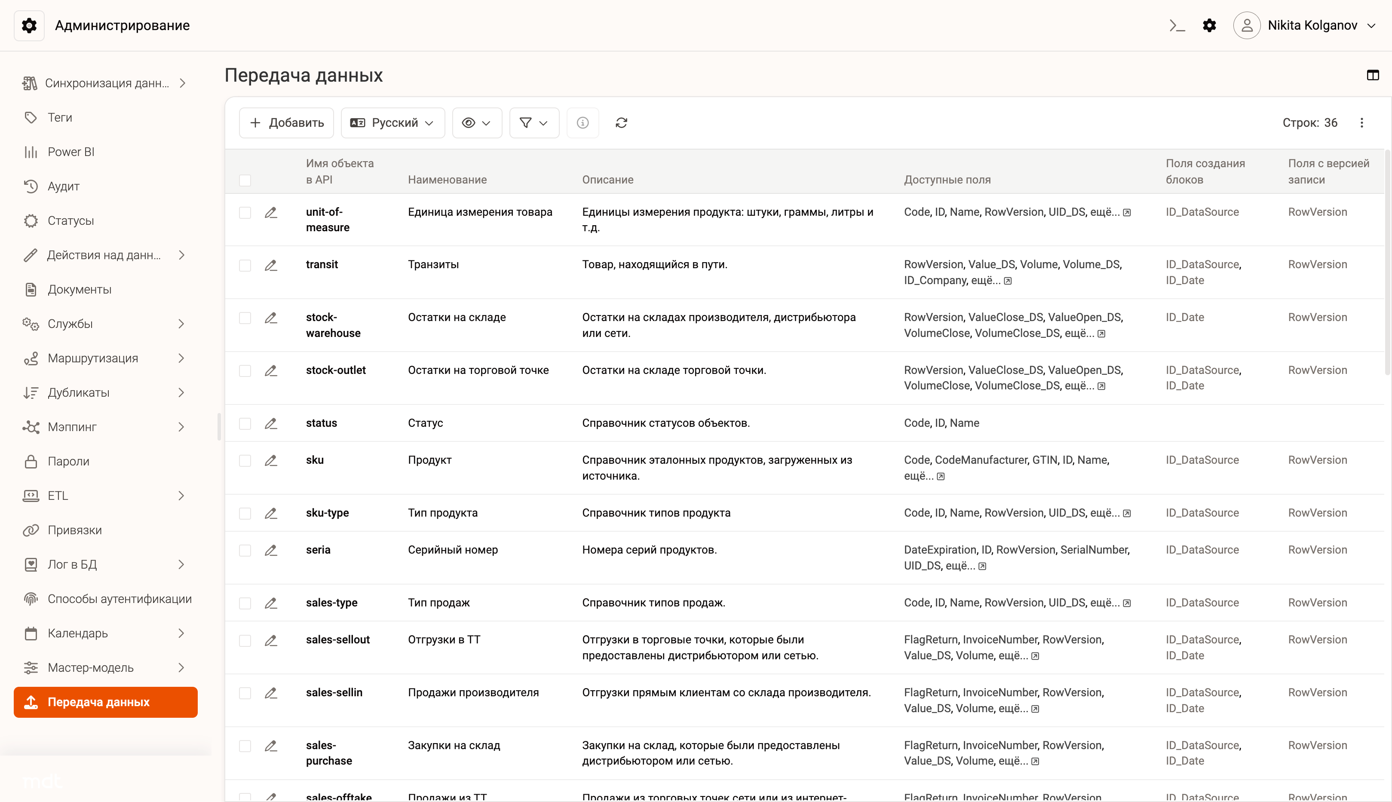The height and width of the screenshot is (802, 1392).
Task: Open the eye visibility dropdown
Action: pyautogui.click(x=476, y=123)
